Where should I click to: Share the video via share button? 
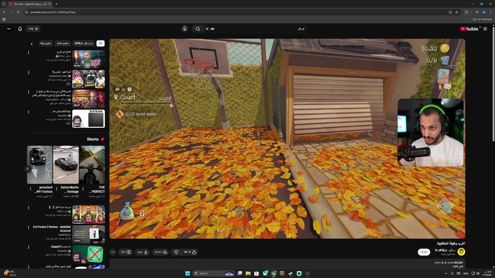click(x=160, y=252)
